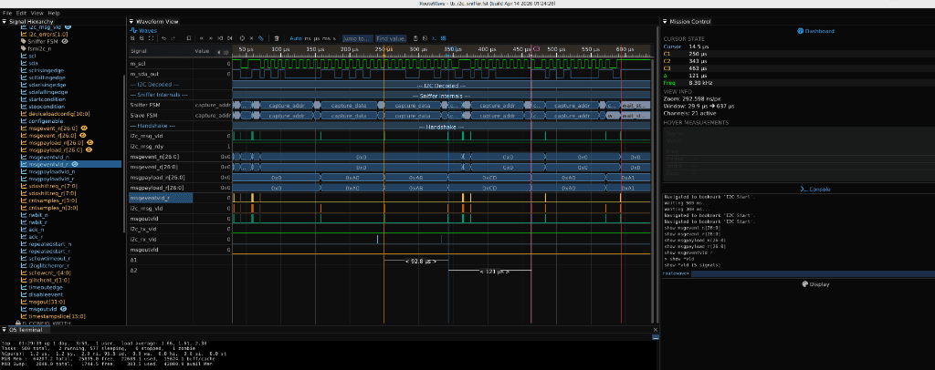This screenshot has height=370, width=935.
Task: Click the terminal prompt icon beside Console
Action: click(804, 190)
